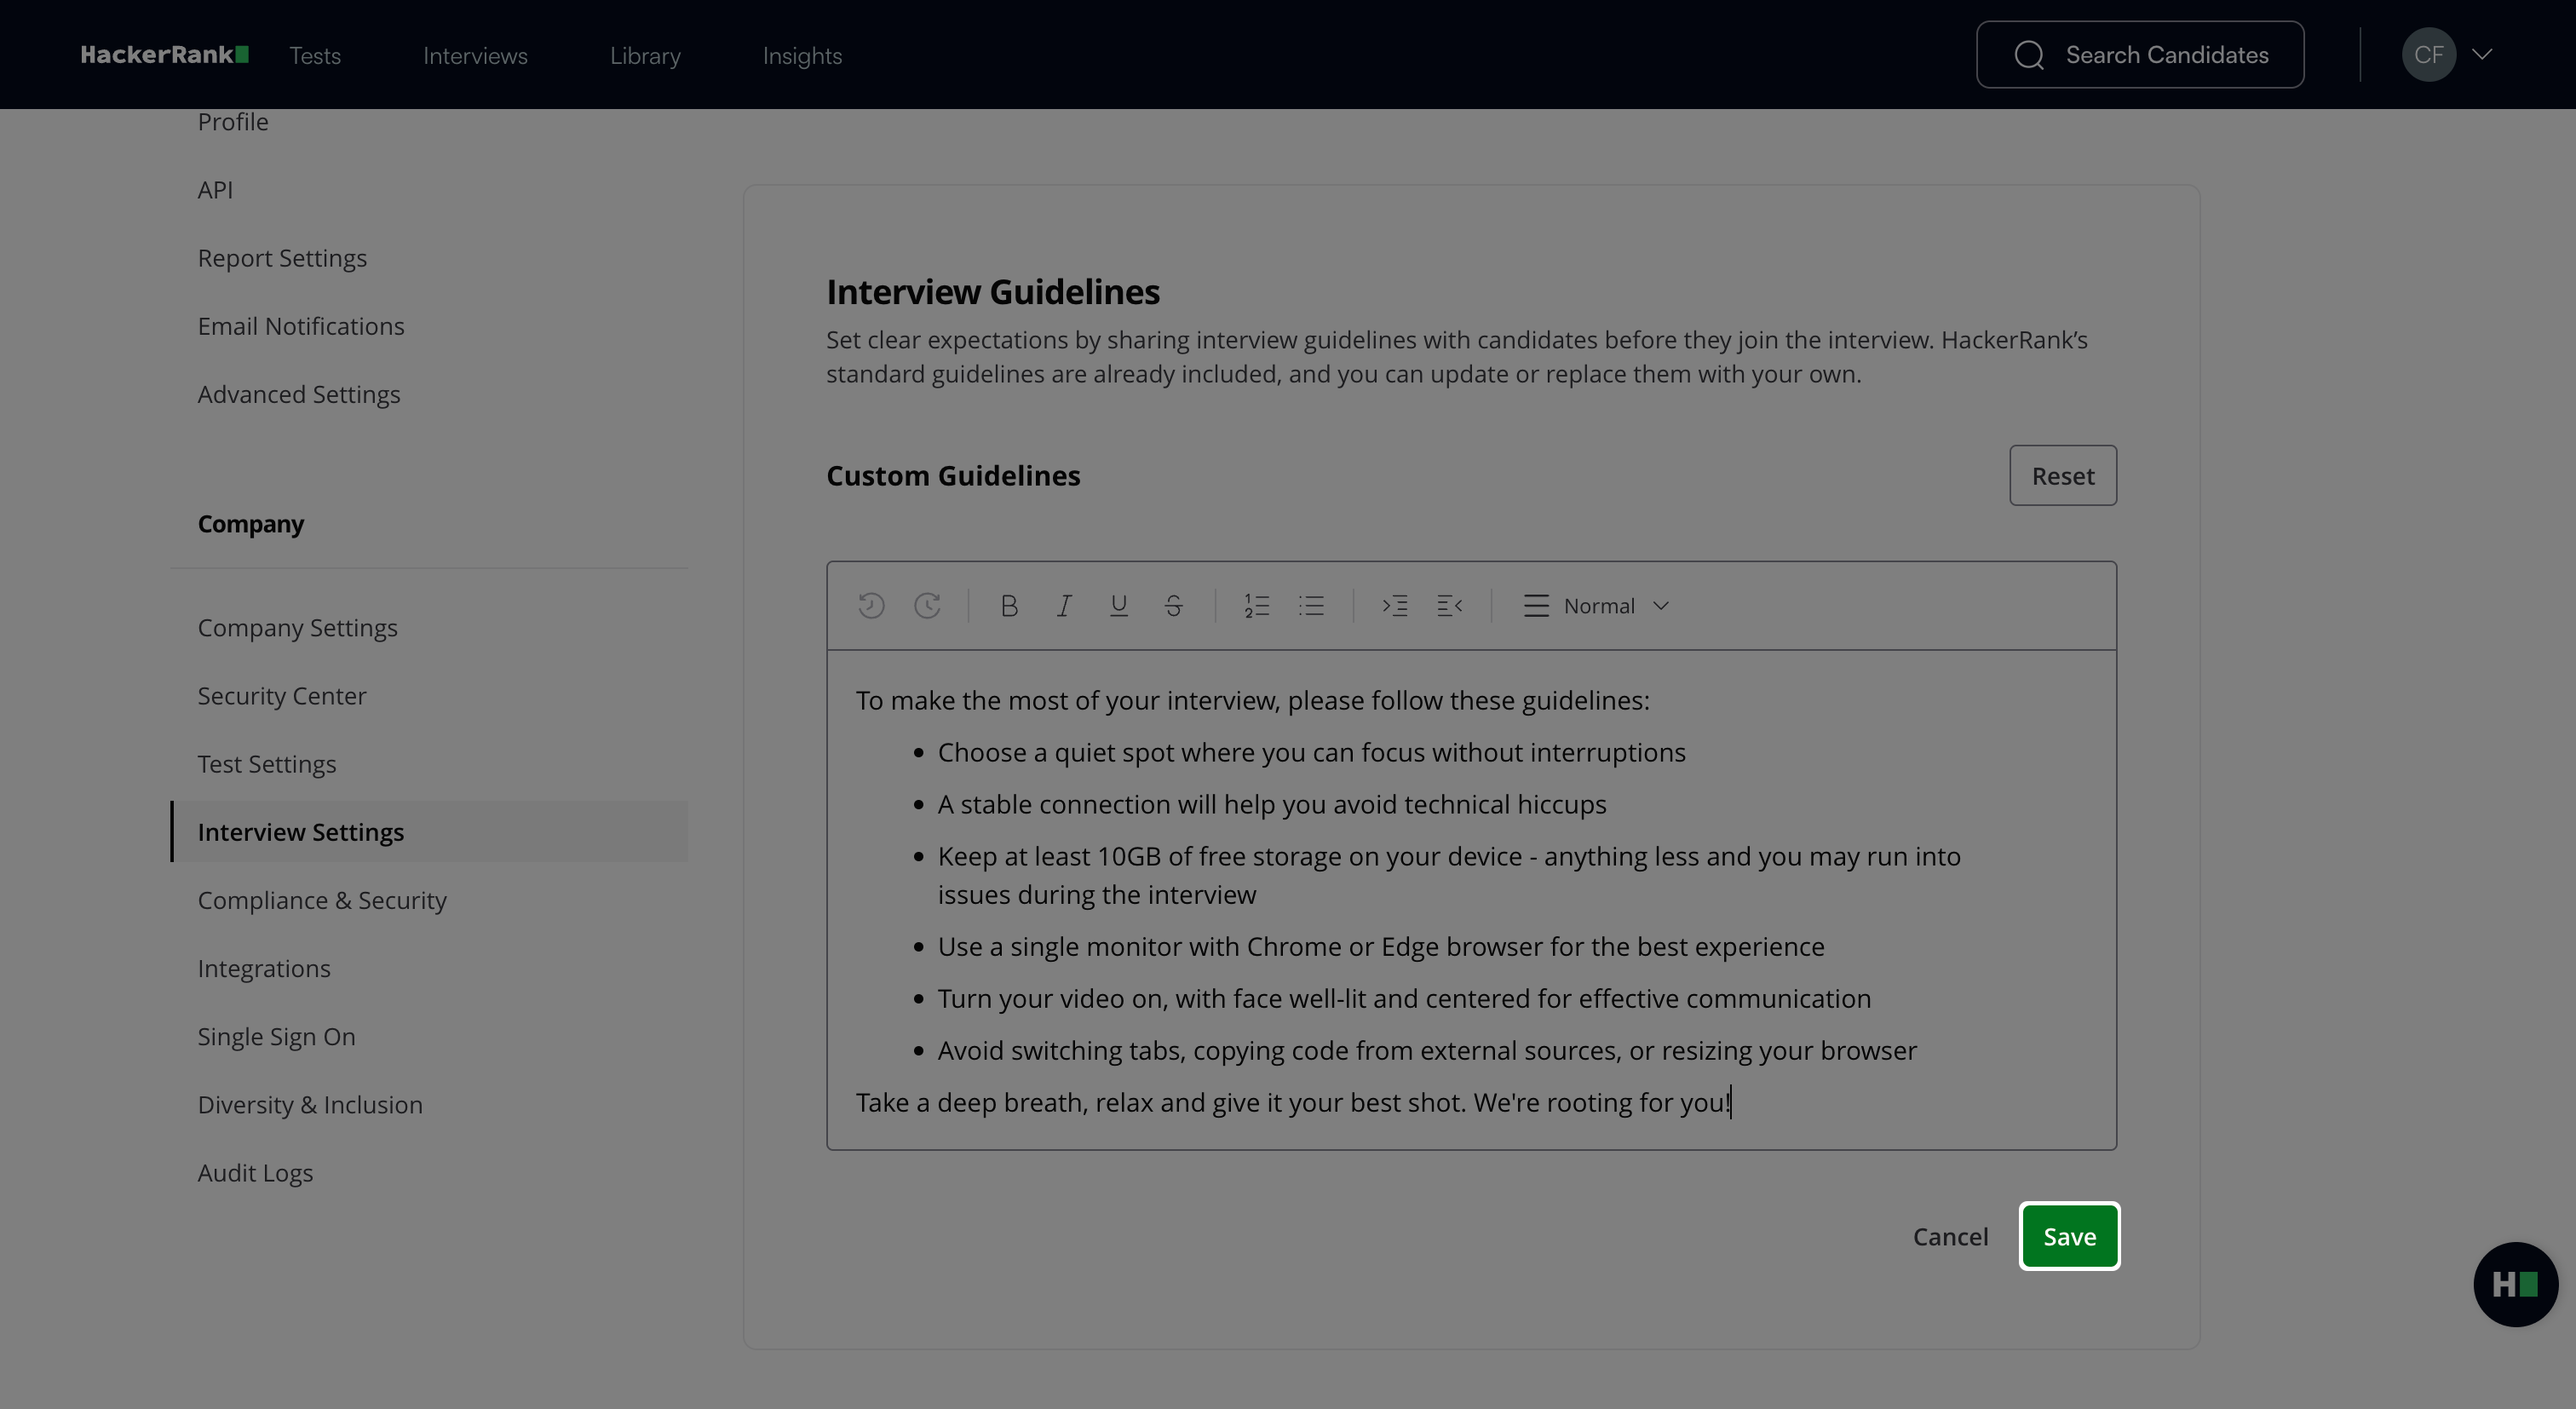
Task: Click the Interview Guidelines heading
Action: coord(993,292)
